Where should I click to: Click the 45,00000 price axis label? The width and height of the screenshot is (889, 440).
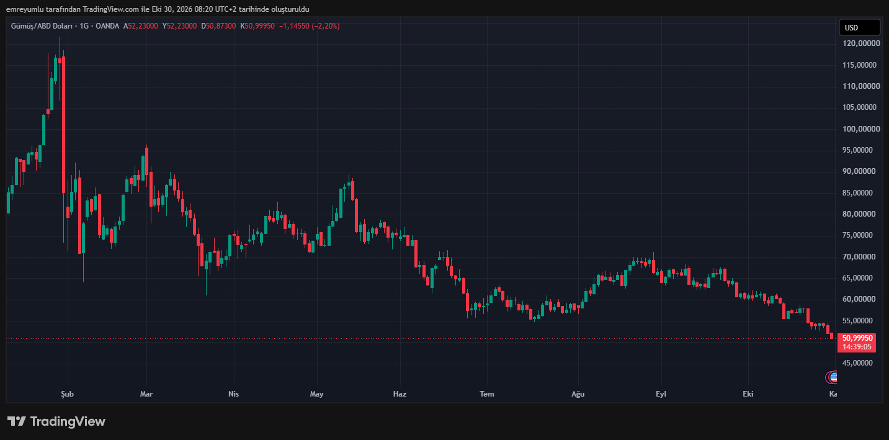pyautogui.click(x=859, y=363)
